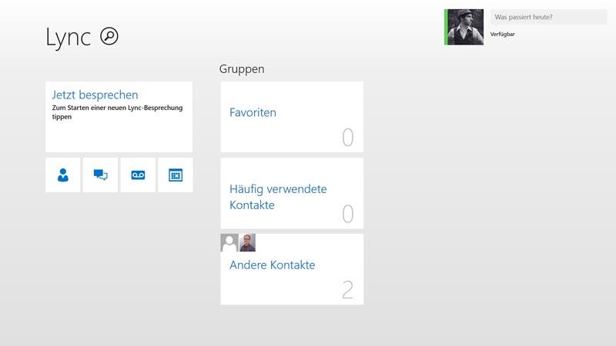Click the Verfügbar availability status
Image resolution: width=616 pixels, height=346 pixels.
(503, 34)
